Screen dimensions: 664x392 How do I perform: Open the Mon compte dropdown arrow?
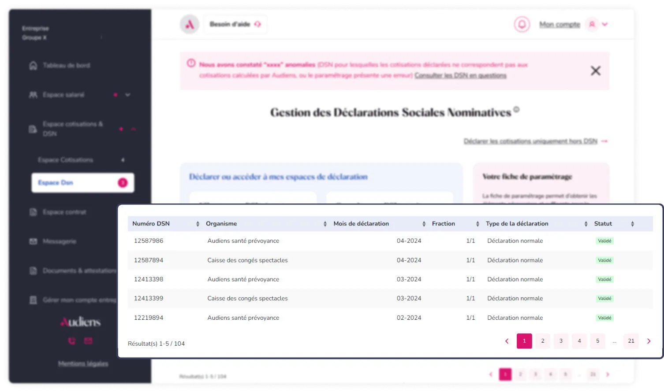[x=605, y=24]
